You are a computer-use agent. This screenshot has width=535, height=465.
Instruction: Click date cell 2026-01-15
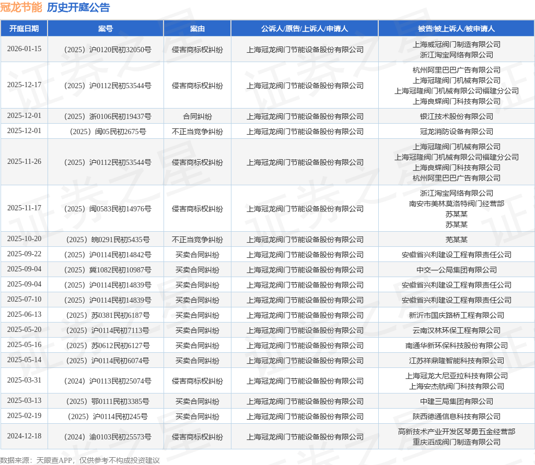(24, 49)
